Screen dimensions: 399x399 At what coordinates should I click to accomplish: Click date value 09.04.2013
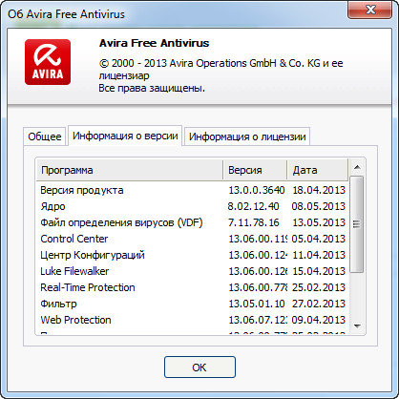tap(319, 320)
